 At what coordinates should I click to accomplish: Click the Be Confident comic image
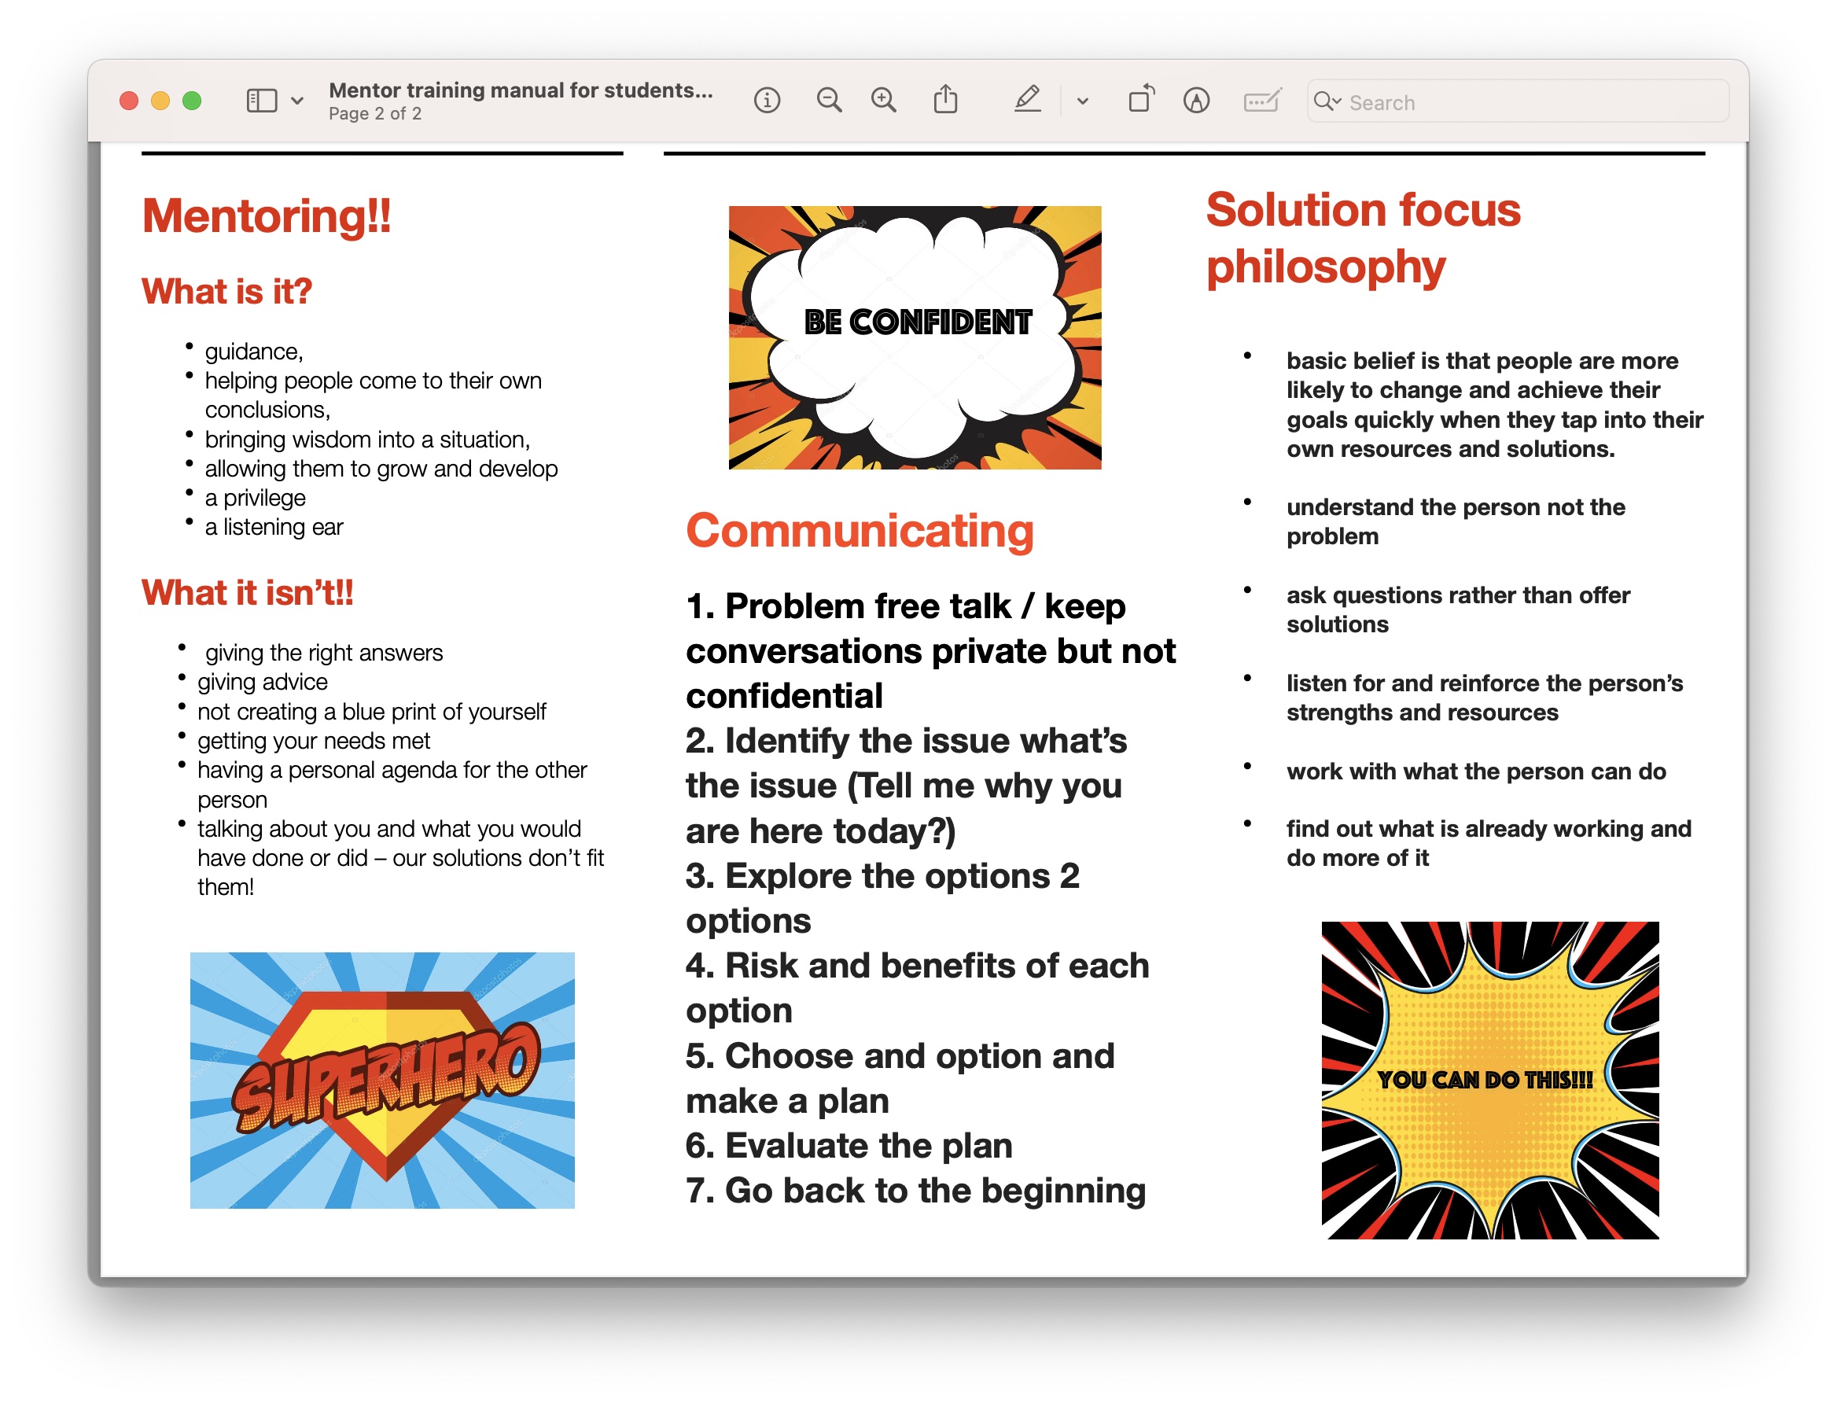[x=915, y=337]
